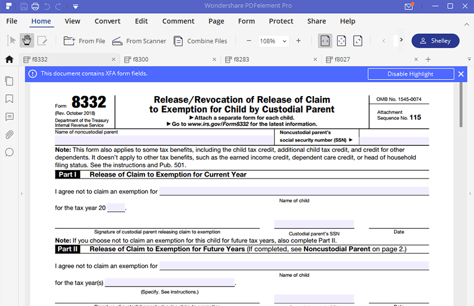Viewport: 474px width, 306px height.
Task: Click the Shelley account button
Action: coord(435,41)
